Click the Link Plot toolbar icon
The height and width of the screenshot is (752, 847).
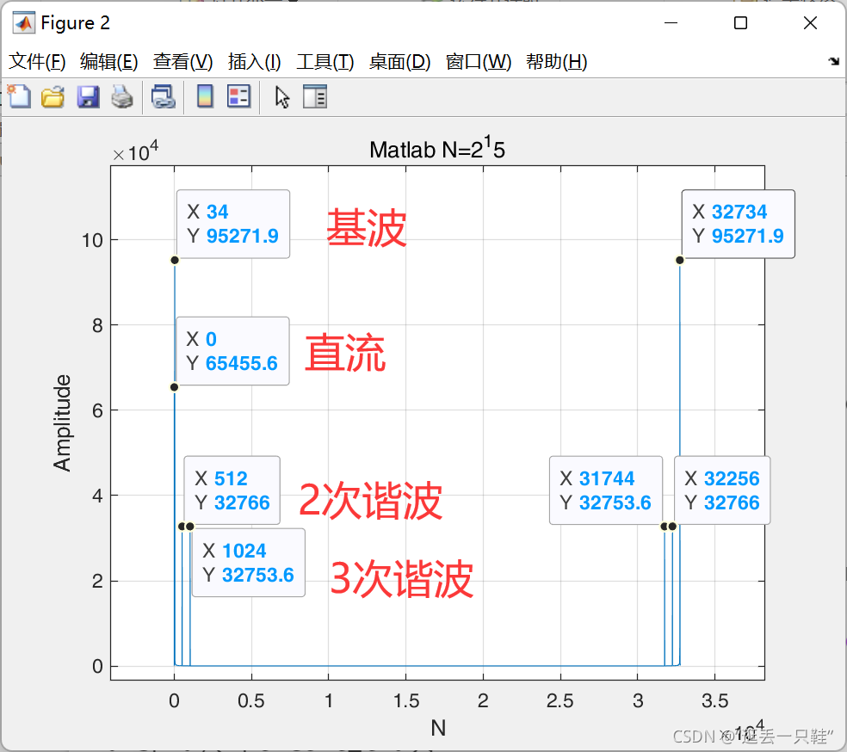click(x=164, y=97)
